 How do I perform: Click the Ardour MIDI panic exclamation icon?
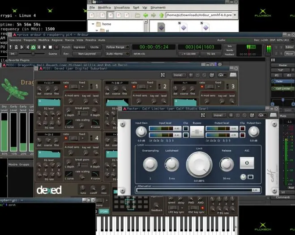[x=10, y=47]
